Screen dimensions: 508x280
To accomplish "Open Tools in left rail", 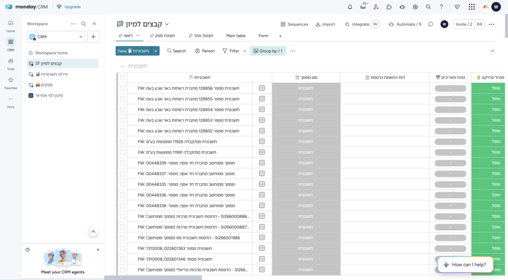I will click(11, 64).
